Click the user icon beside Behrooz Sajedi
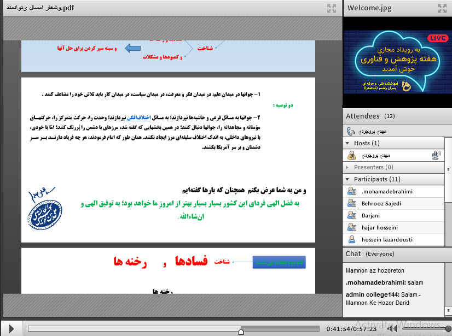This screenshot has width=452, height=336. [352, 204]
